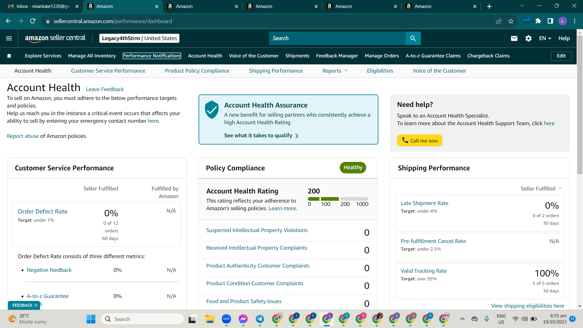
Task: Open the Late Shipment Rate link
Action: coord(424,203)
